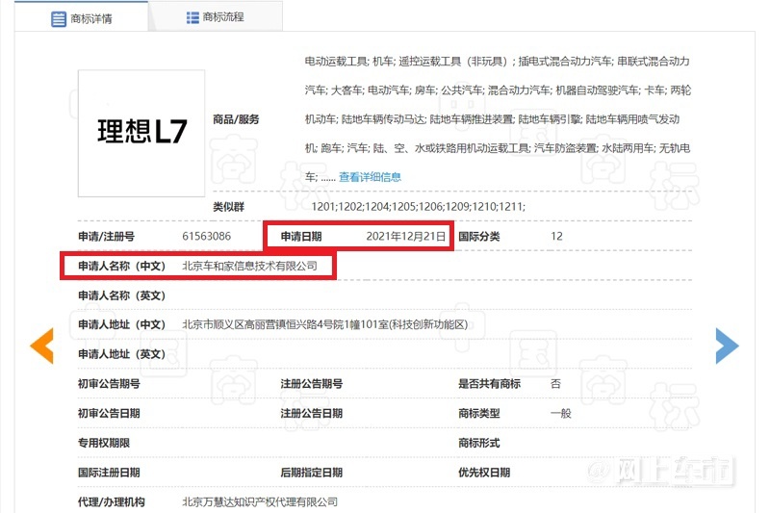Viewport: 770px width, 513px height.
Task: Click the 是否共有商标 label
Action: tap(489, 383)
